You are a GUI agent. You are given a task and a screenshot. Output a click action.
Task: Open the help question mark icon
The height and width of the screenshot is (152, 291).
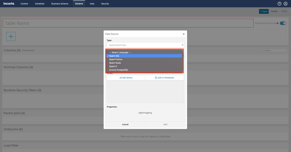[x=279, y=4]
